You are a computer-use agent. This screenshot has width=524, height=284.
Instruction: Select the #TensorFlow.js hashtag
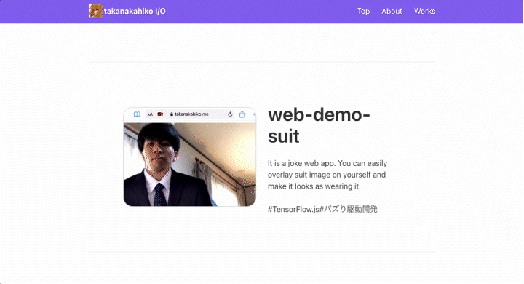pyautogui.click(x=293, y=210)
